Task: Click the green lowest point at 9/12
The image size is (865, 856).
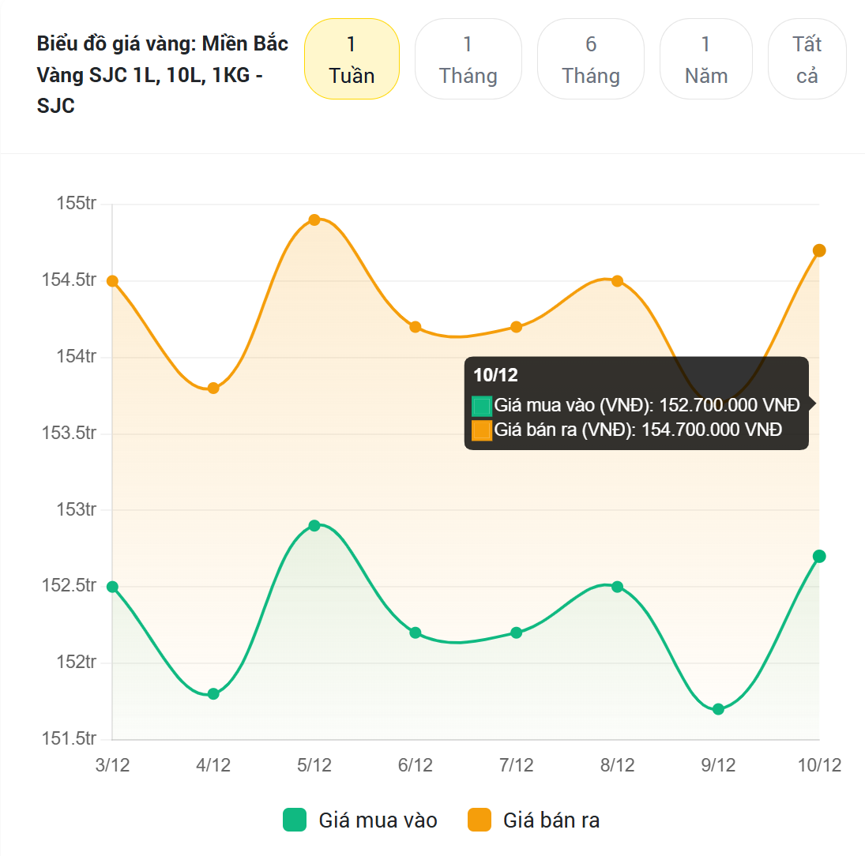Action: click(x=718, y=709)
